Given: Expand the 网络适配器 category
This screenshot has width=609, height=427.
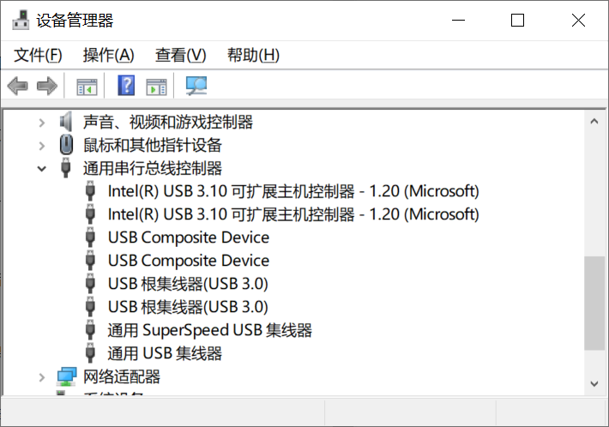Looking at the screenshot, I should click(41, 377).
